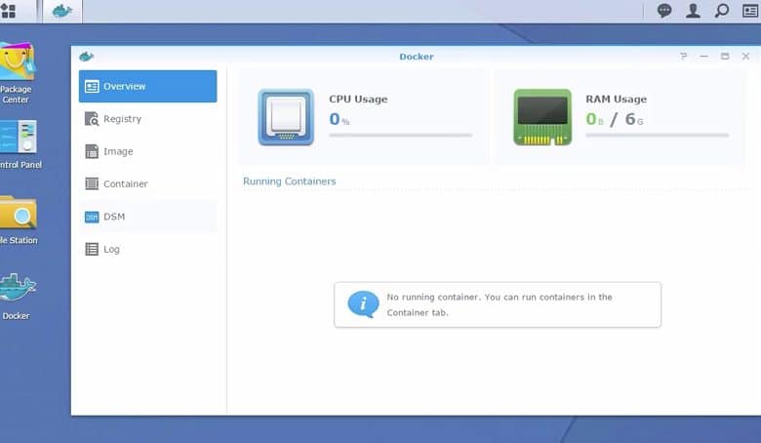761x443 pixels.
Task: Switch to the Image tab
Action: (x=147, y=151)
